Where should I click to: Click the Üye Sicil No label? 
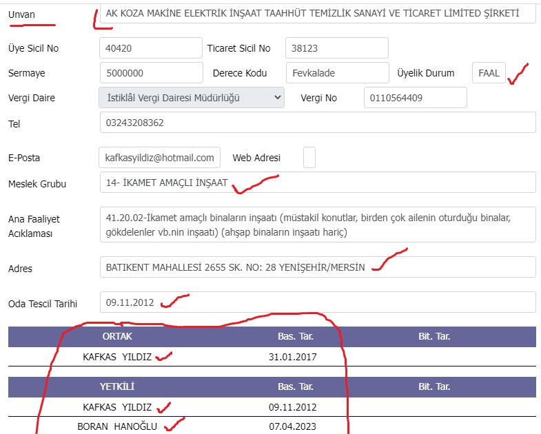click(x=34, y=48)
